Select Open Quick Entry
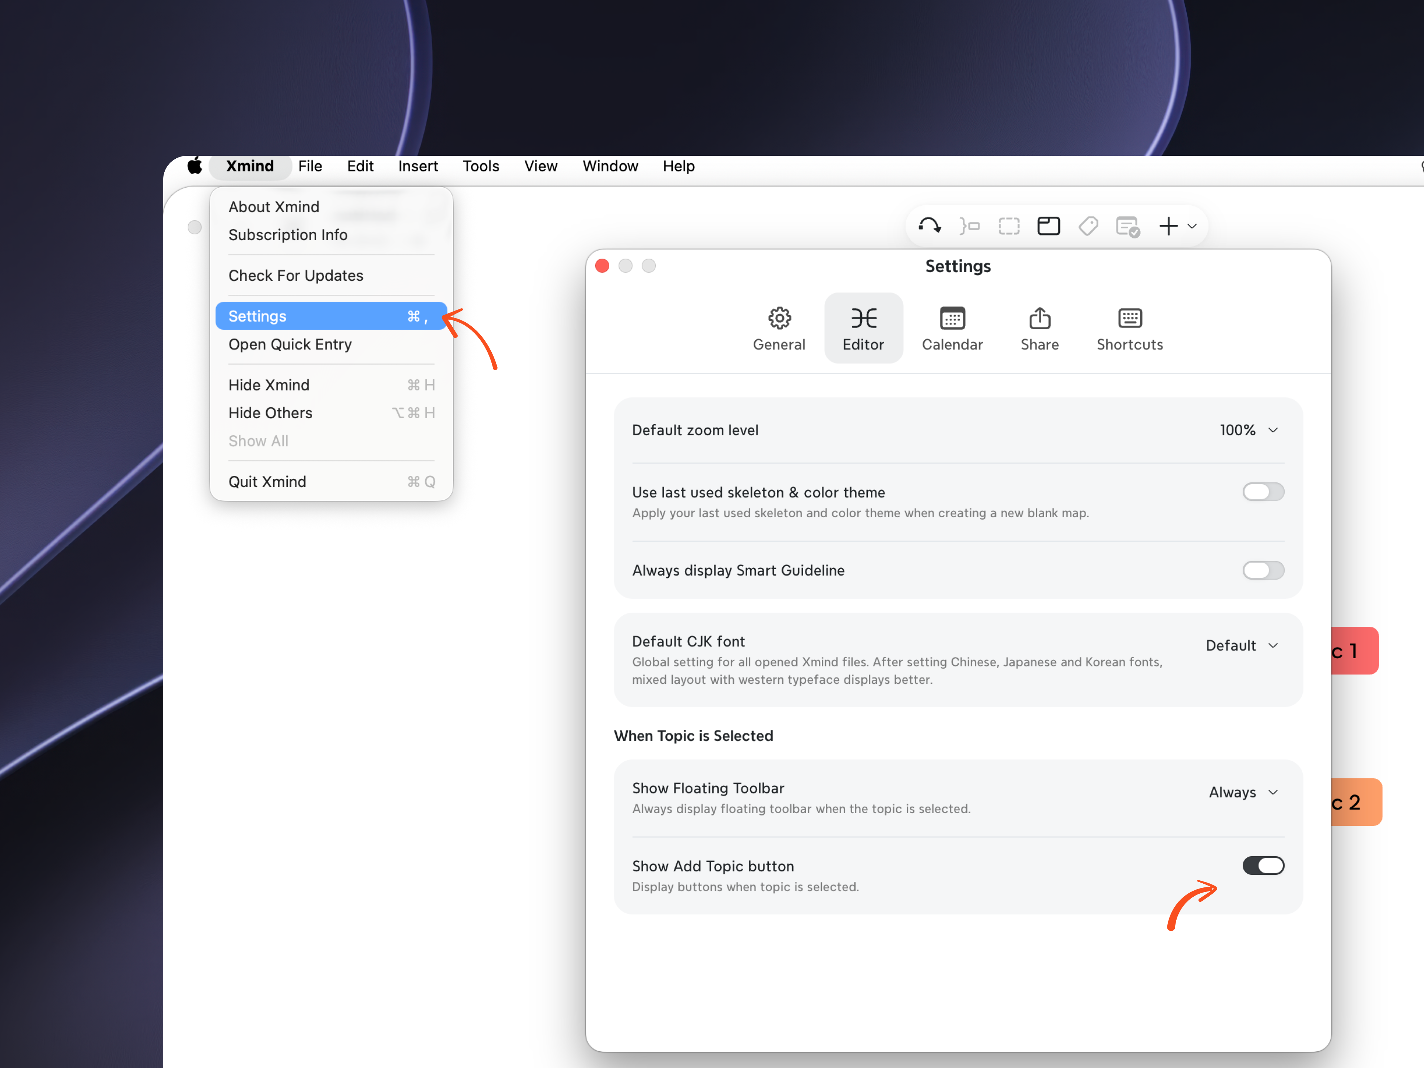Screen dimensions: 1424x1068 (332, 345)
